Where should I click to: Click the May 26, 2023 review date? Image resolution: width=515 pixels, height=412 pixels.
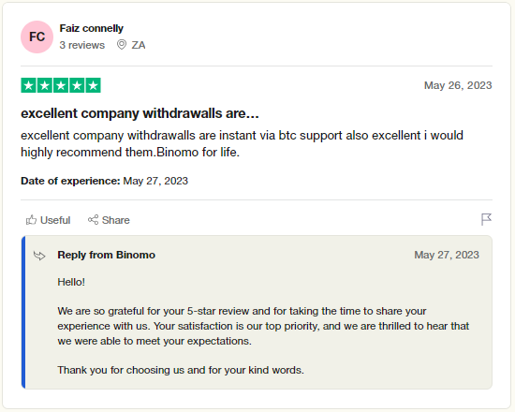[458, 85]
